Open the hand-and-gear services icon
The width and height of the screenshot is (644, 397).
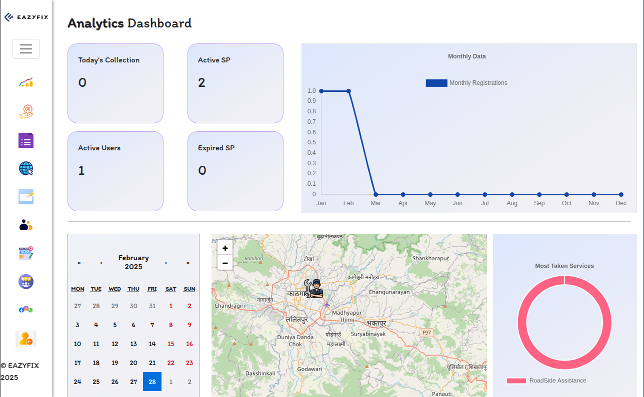pyautogui.click(x=26, y=111)
